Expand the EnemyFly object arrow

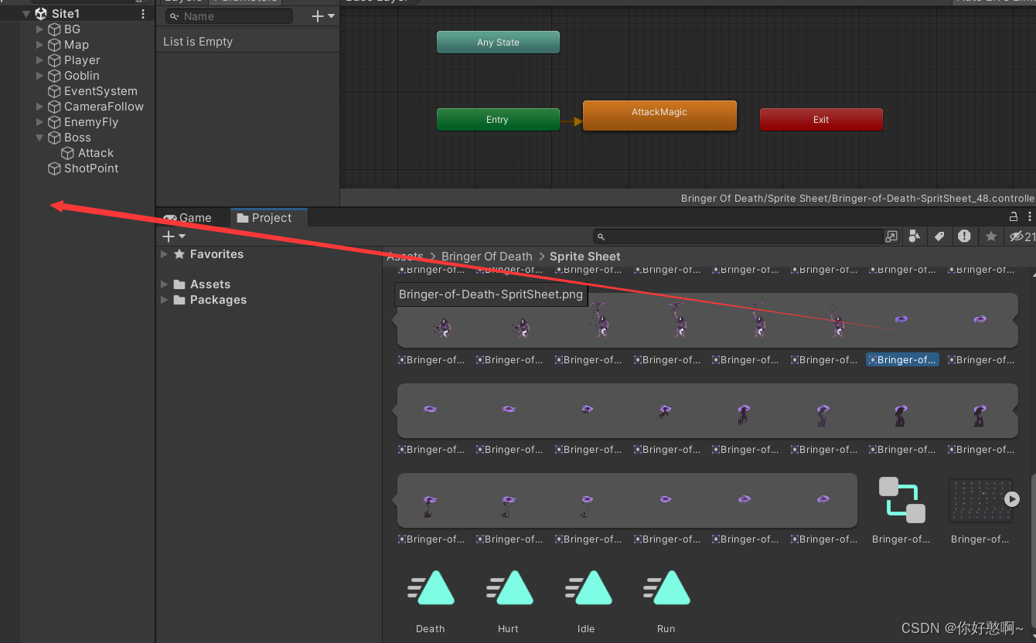[40, 122]
